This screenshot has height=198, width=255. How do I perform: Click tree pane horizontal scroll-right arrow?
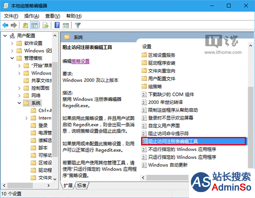point(48,185)
